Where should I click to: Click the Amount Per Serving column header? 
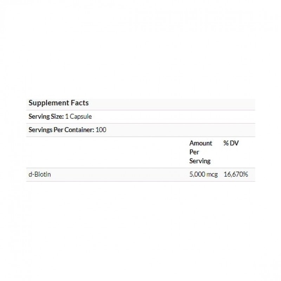201,152
